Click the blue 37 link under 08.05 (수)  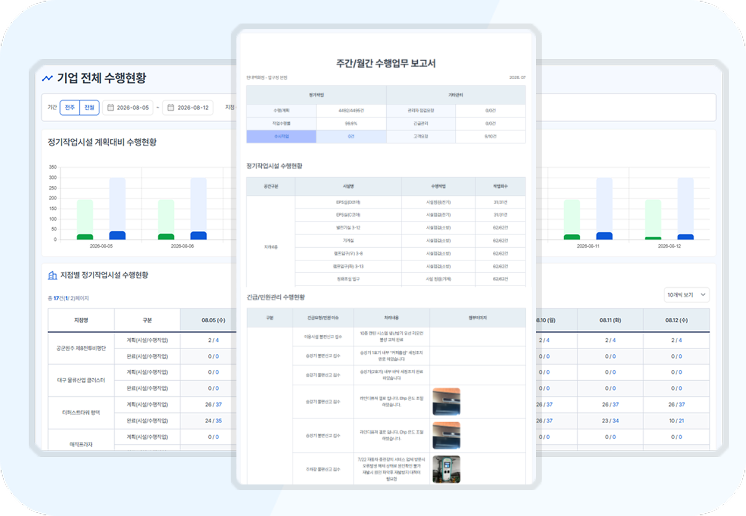click(x=219, y=404)
